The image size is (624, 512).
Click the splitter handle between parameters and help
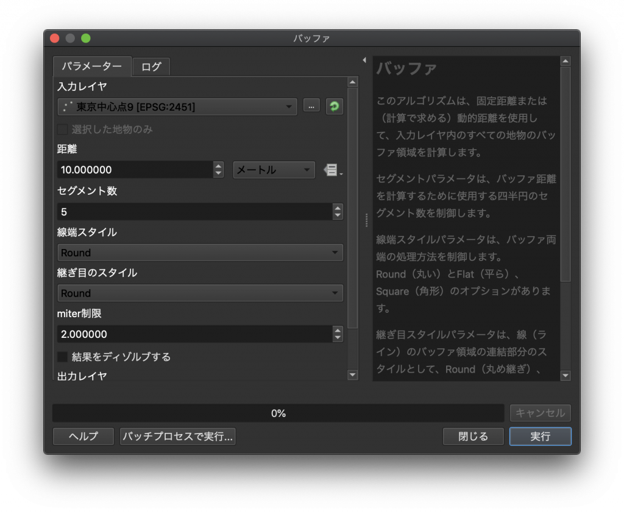[x=366, y=220]
